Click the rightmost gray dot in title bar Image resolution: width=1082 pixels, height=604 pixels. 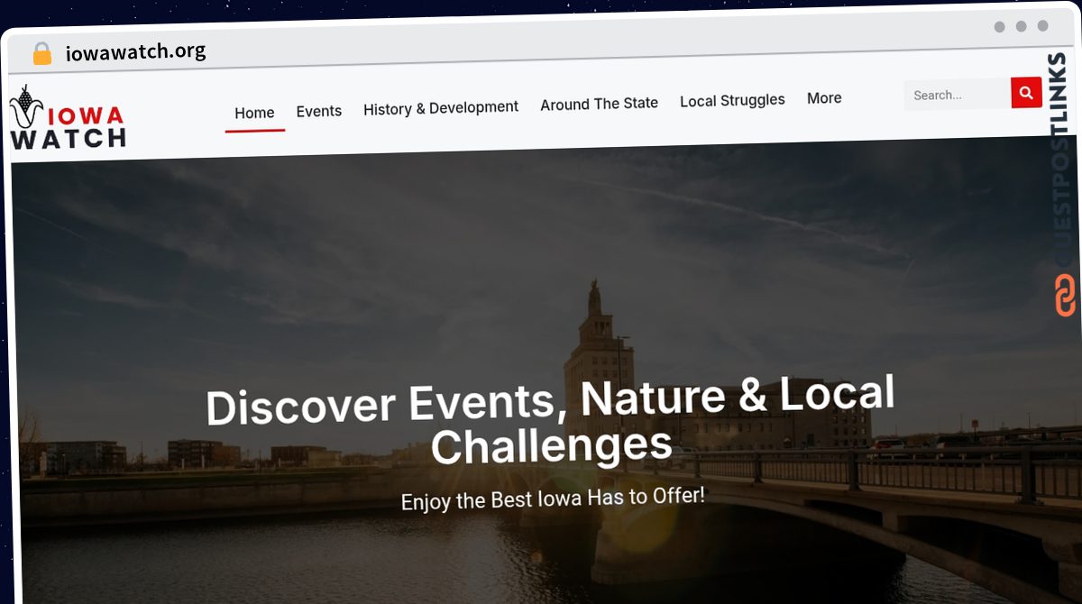tap(1042, 26)
